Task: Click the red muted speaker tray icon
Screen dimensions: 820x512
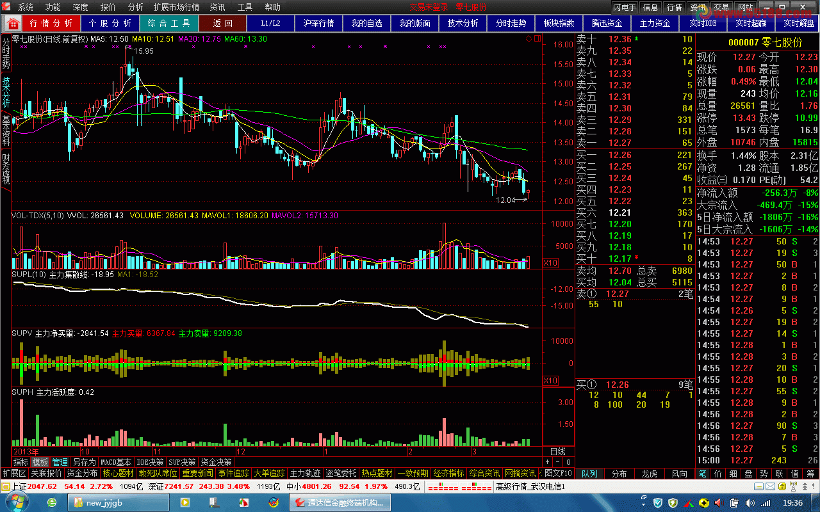Action: click(x=719, y=502)
